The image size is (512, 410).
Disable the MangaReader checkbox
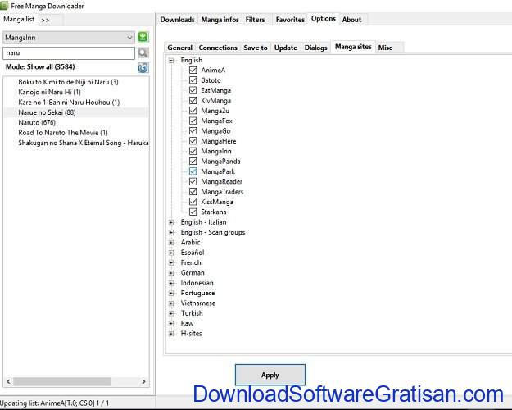click(x=193, y=181)
